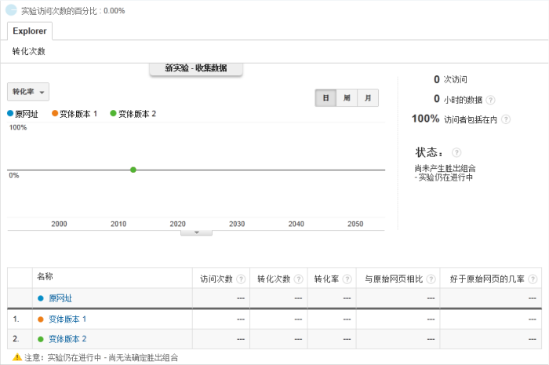Viewport: 549px width, 365px height.
Task: Select the Explorer tab
Action: click(x=29, y=31)
